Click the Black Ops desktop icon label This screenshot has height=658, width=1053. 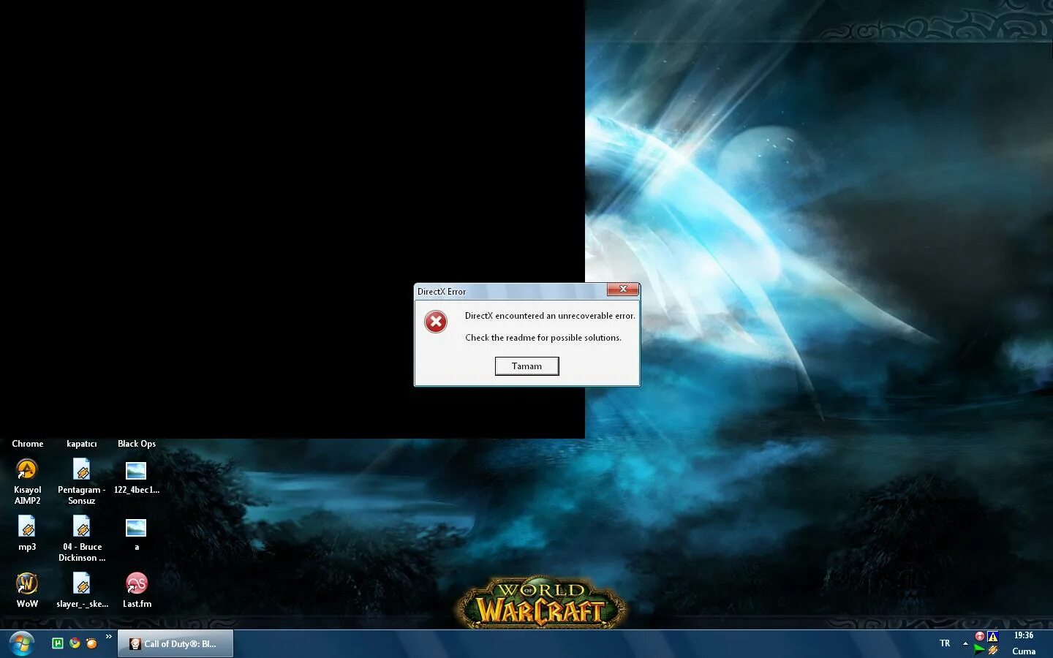point(137,444)
